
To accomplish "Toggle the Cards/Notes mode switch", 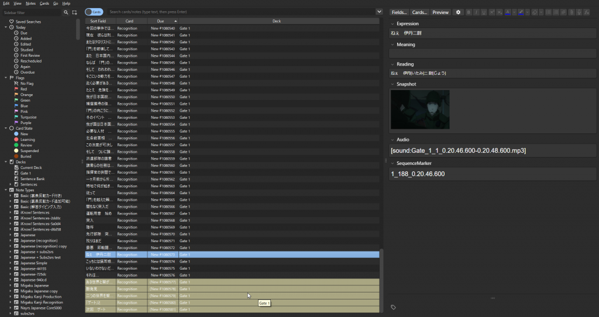I will [94, 12].
